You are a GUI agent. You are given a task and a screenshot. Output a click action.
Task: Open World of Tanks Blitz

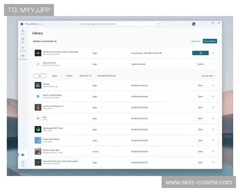[200, 152]
